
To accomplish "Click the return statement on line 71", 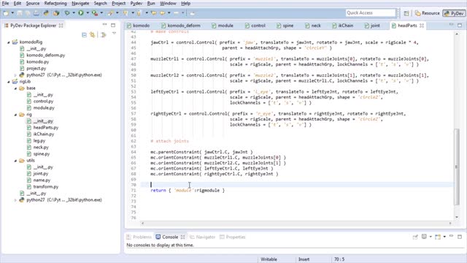I will pos(188,190).
